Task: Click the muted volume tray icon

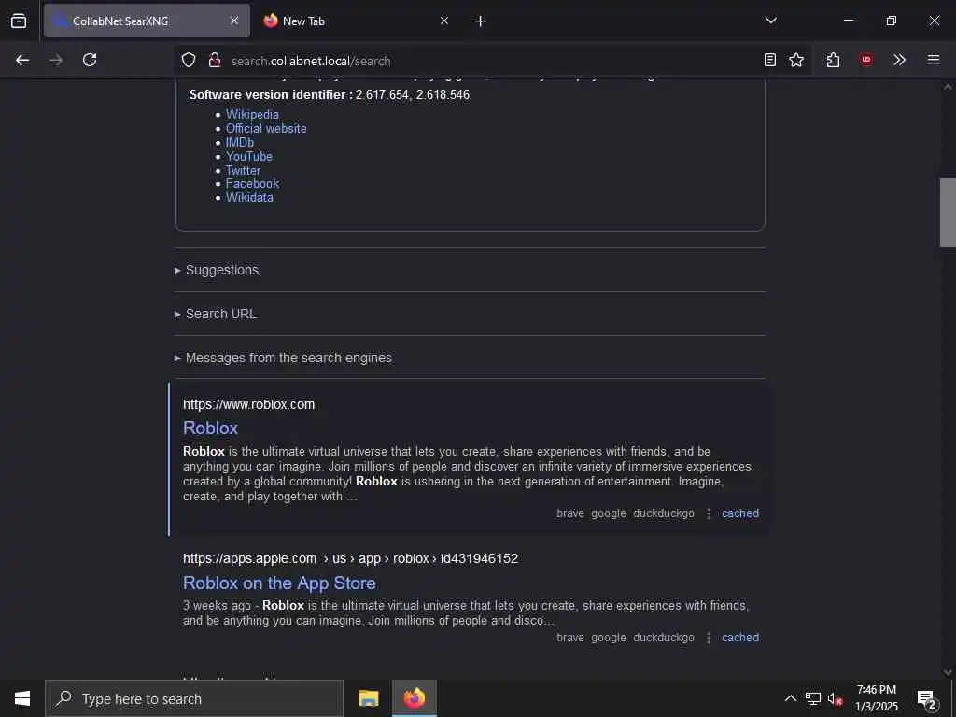Action: [835, 698]
